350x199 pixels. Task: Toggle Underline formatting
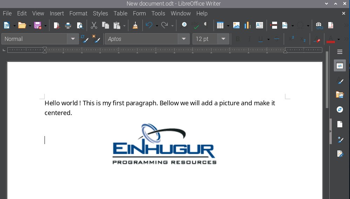pos(260,39)
